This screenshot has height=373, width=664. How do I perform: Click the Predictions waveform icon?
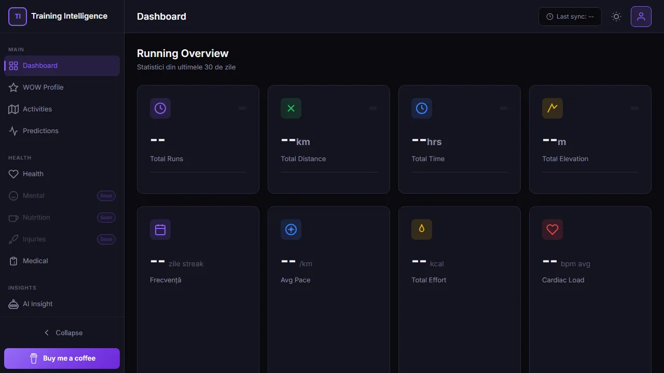[13, 131]
